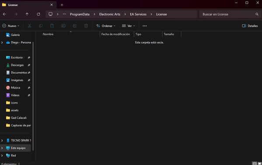Image resolution: width=262 pixels, height=165 pixels.
Task: Click the Cut scissors icon
Action: pos(29,26)
